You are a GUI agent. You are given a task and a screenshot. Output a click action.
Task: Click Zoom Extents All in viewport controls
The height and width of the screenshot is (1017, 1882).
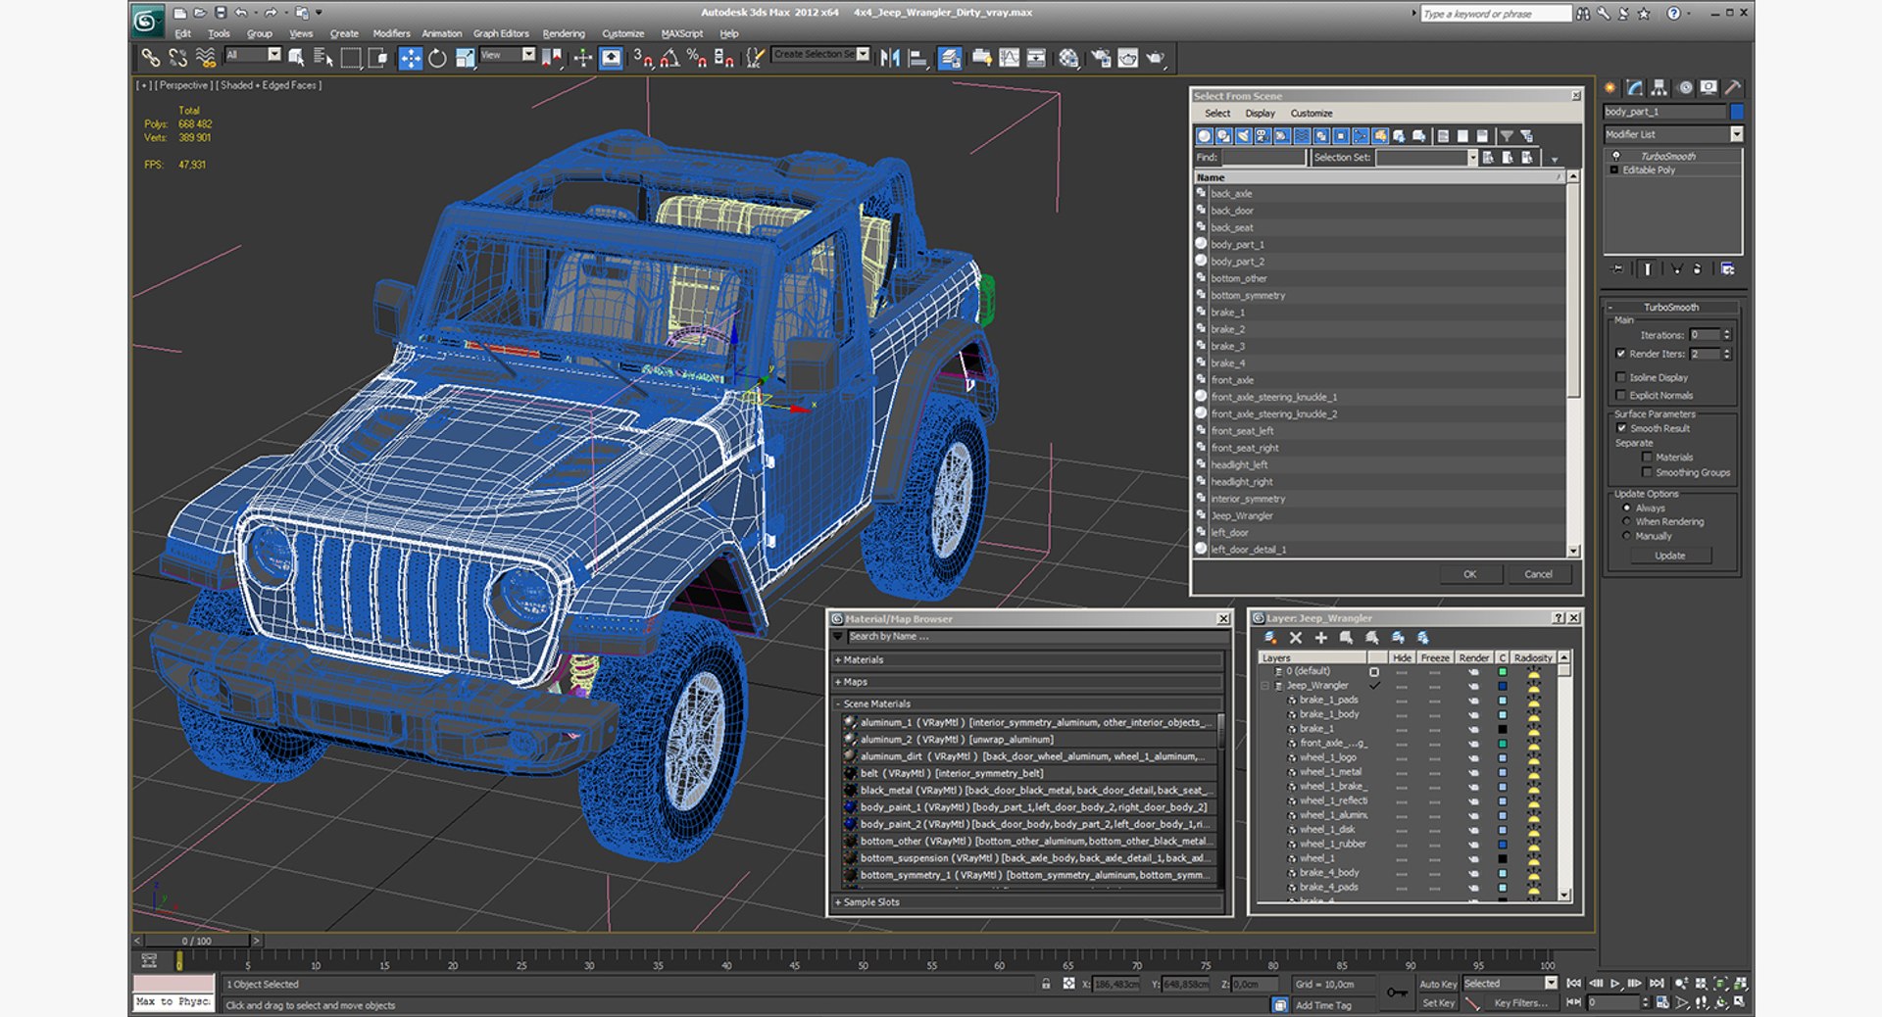[x=1740, y=984]
